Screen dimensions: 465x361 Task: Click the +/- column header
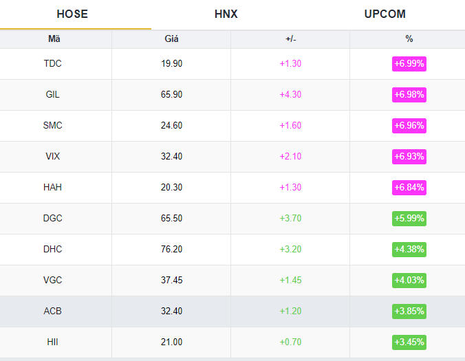point(290,39)
